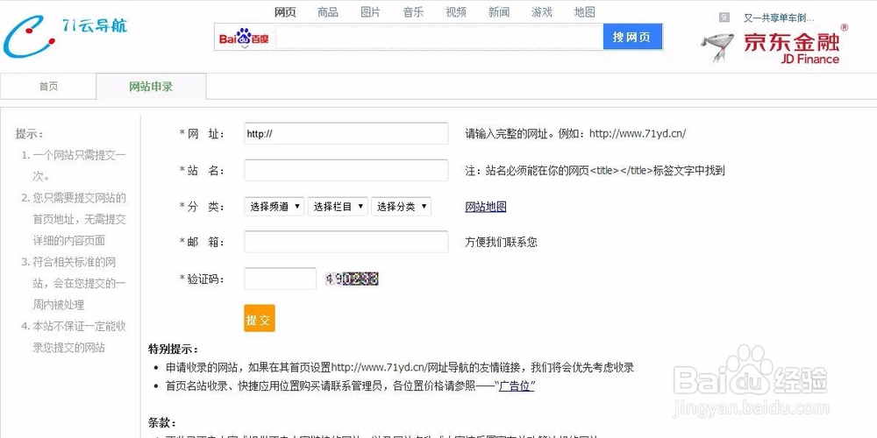877x438 pixels.
Task: Click the 站名必须能在你的网页 note text
Action: pos(595,171)
